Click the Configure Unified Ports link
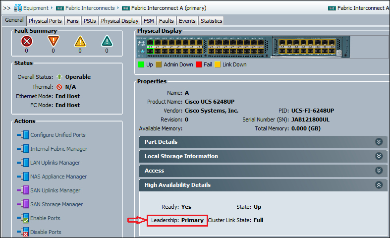 (58, 135)
